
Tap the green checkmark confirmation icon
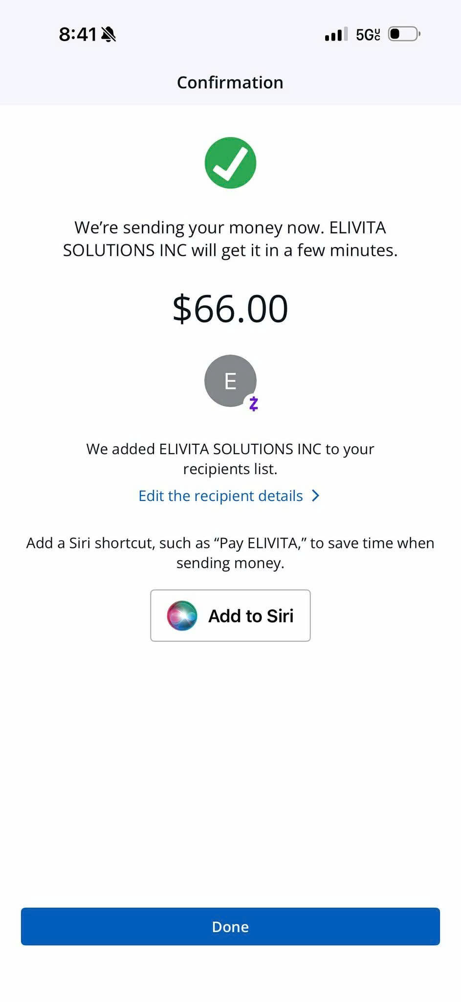pos(230,163)
